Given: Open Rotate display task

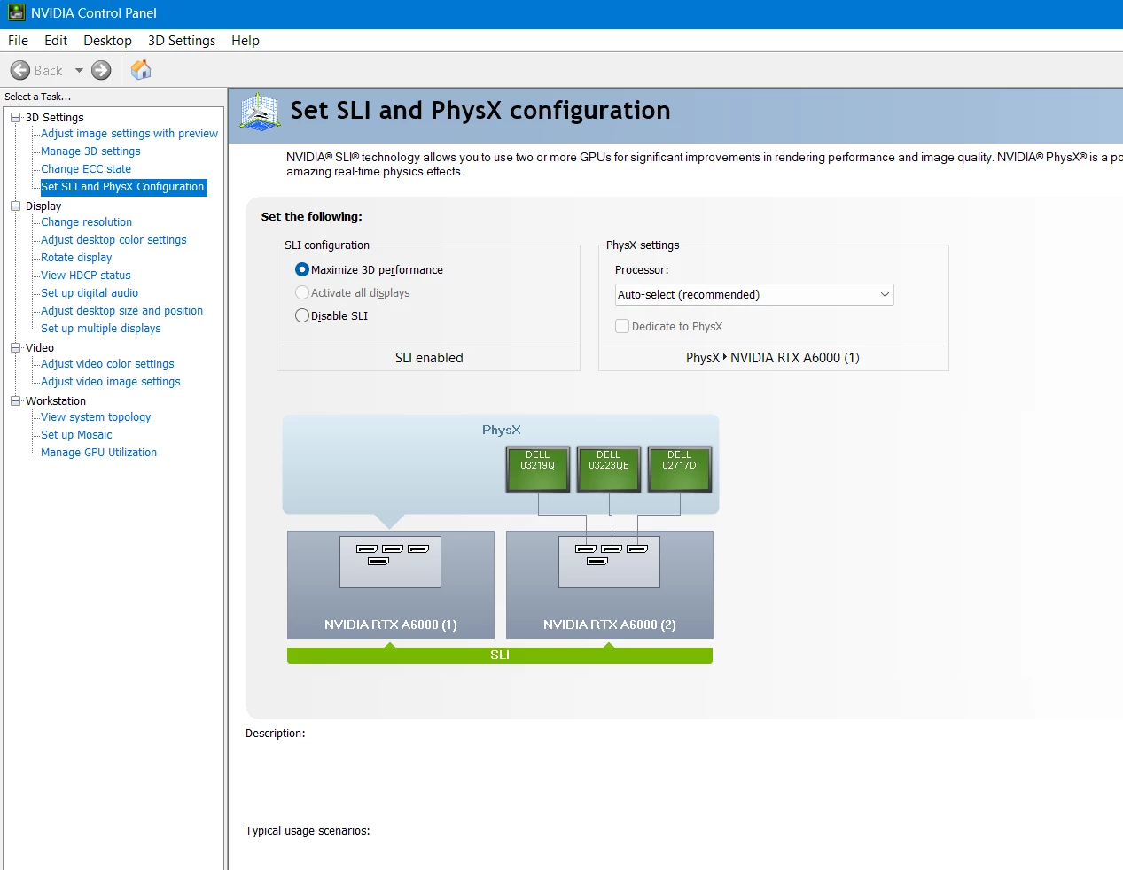Looking at the screenshot, I should 76,258.
